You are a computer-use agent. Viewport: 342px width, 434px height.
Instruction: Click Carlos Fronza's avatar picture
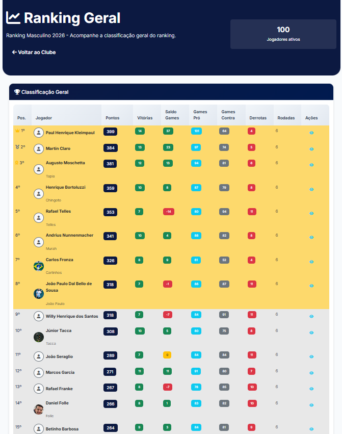(38, 266)
